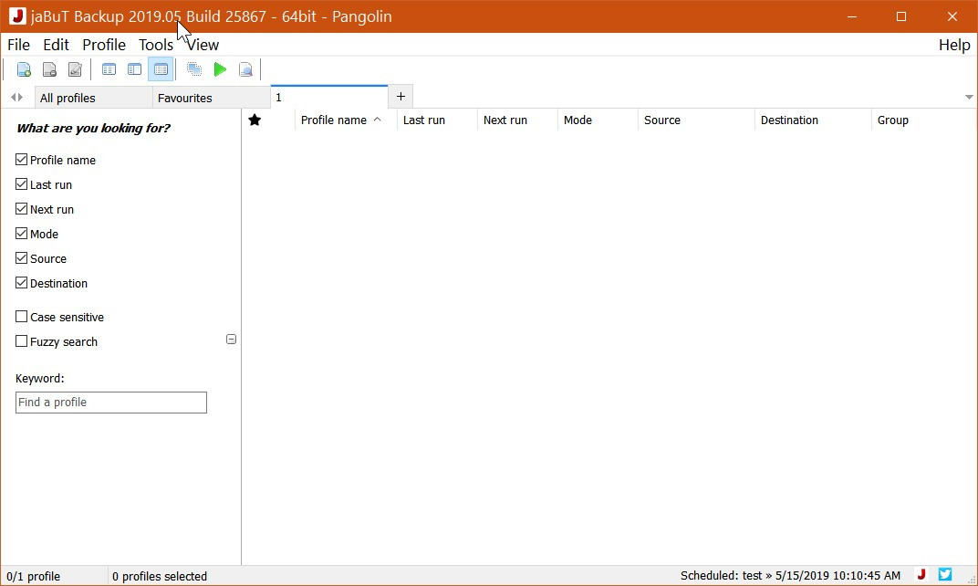978x586 pixels.
Task: Sort by Next run column header
Action: click(x=517, y=120)
